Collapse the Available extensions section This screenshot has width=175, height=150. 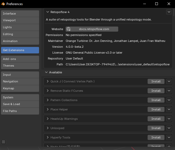click(46, 72)
